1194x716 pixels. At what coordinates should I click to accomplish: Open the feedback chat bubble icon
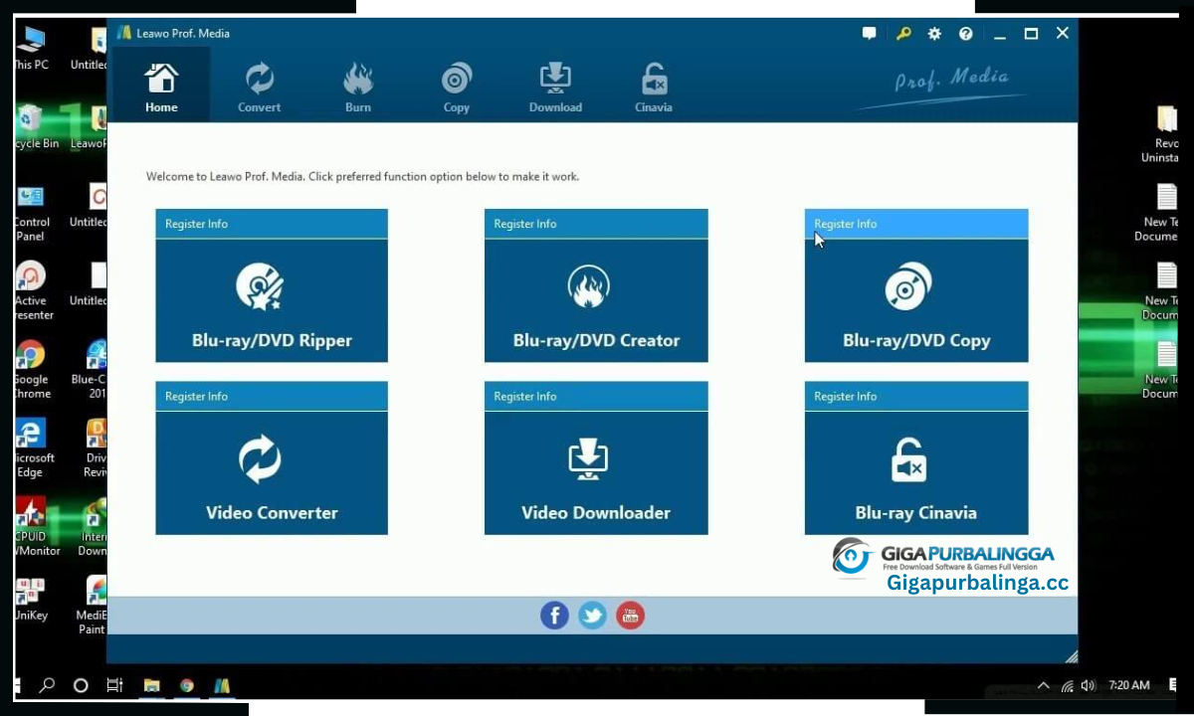869,33
